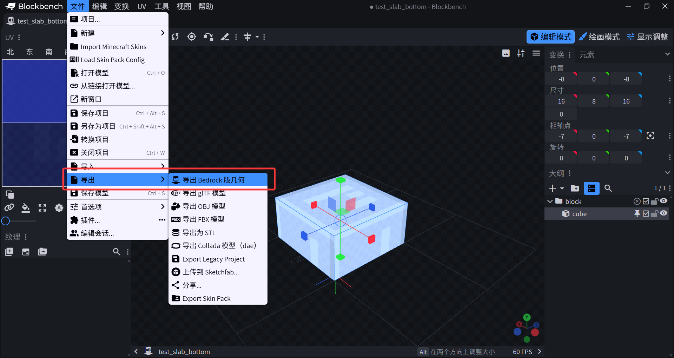Select the pivot tool target icon
Screen dimensions: 674x358
point(192,37)
